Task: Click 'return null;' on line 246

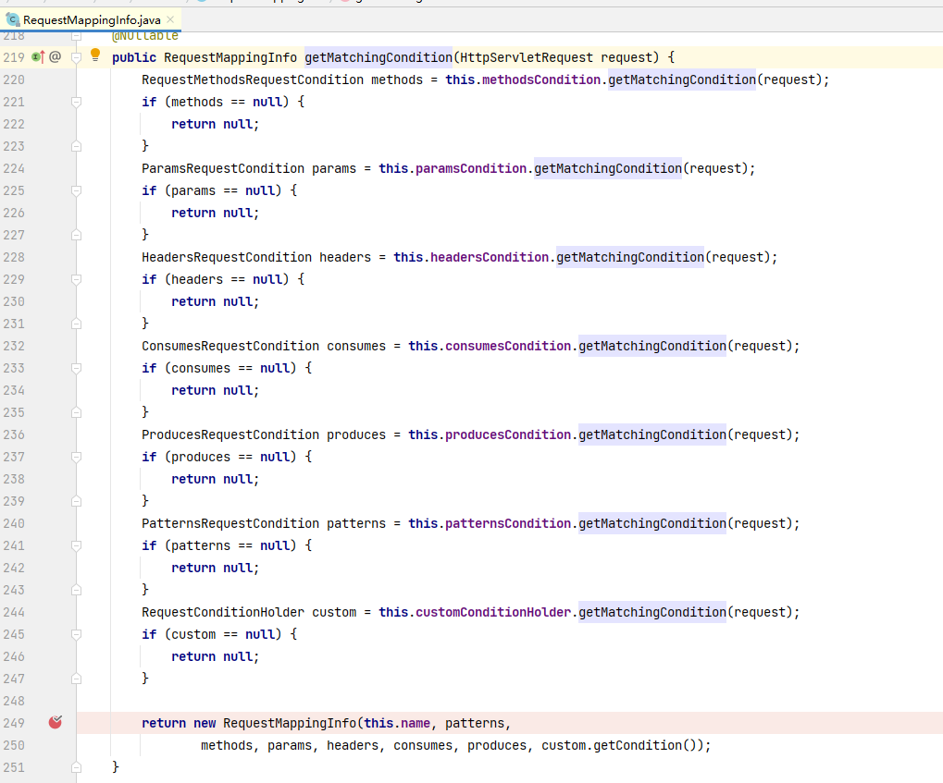Action: pos(216,656)
